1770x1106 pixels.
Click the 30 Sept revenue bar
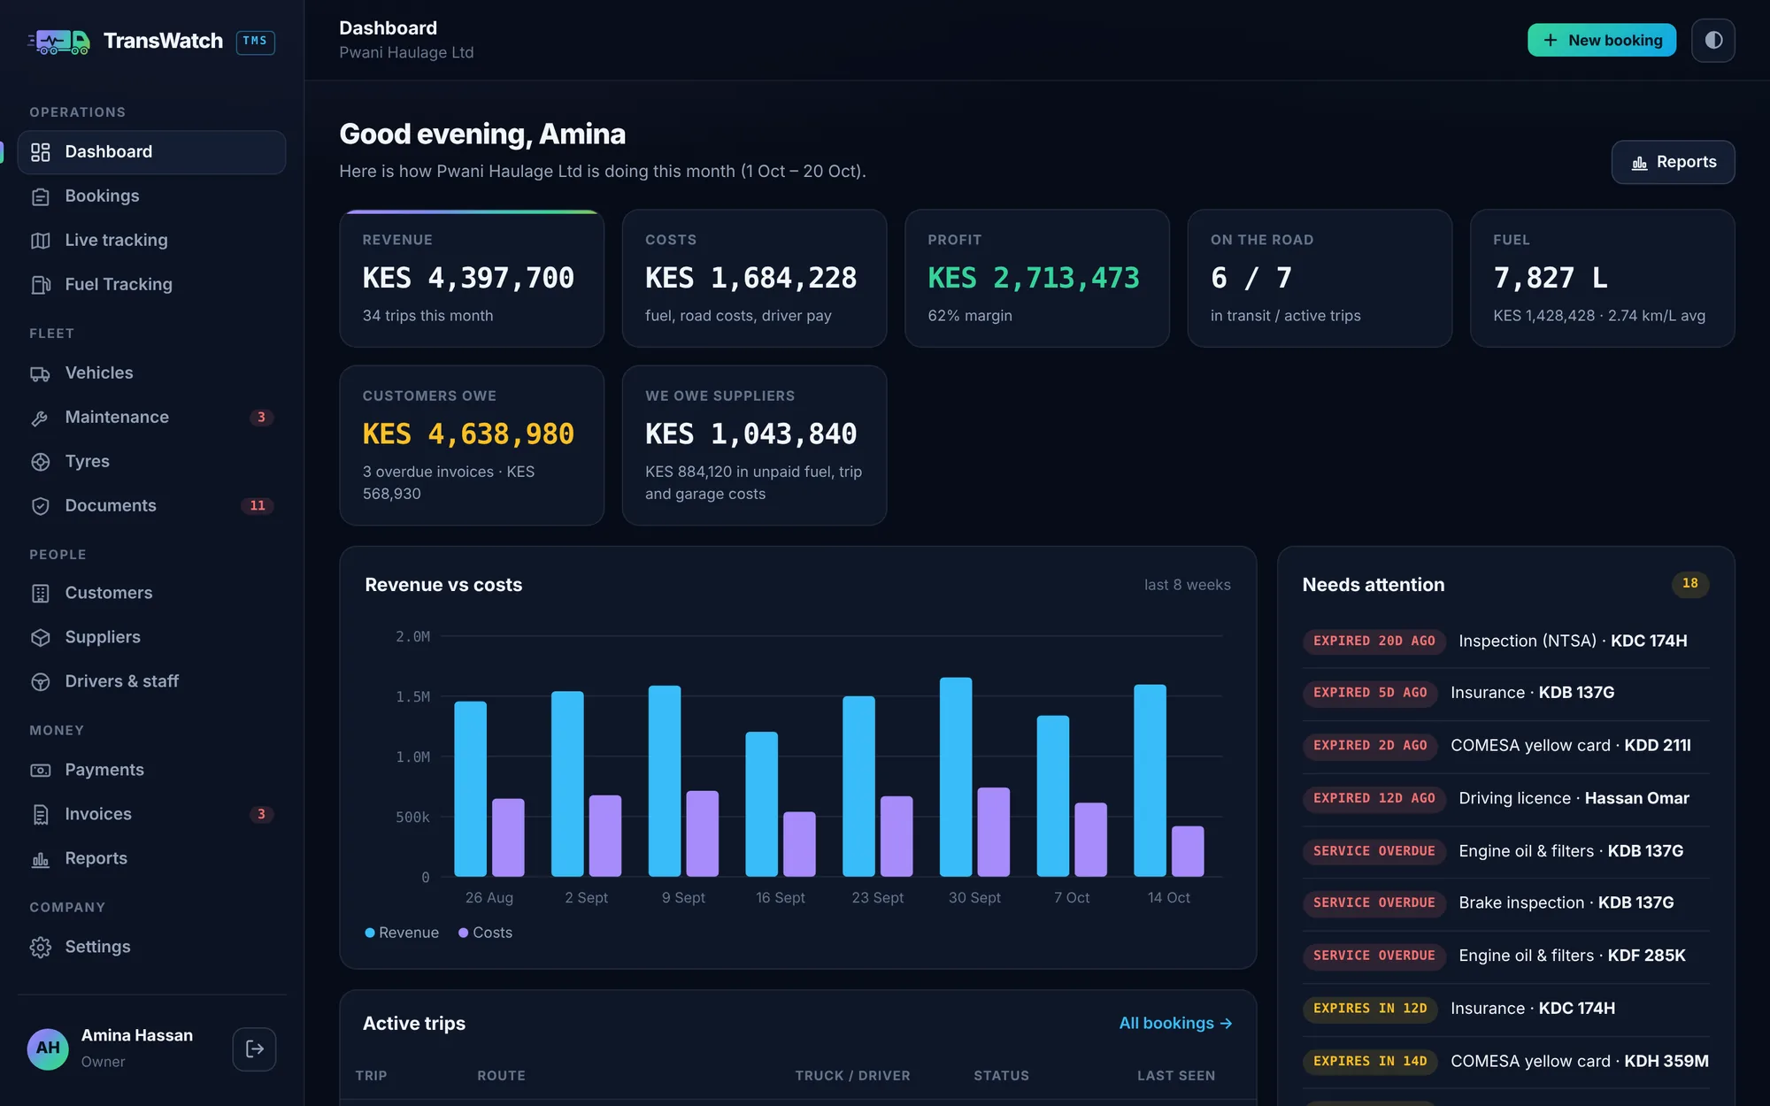coord(956,777)
